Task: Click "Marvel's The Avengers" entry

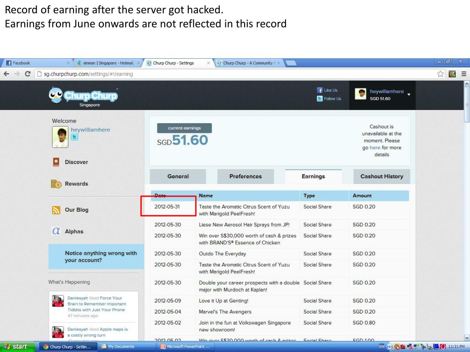Action: [x=225, y=312]
